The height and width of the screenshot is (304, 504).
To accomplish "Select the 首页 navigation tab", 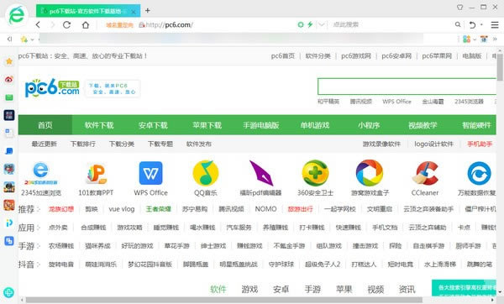I will tap(45, 125).
